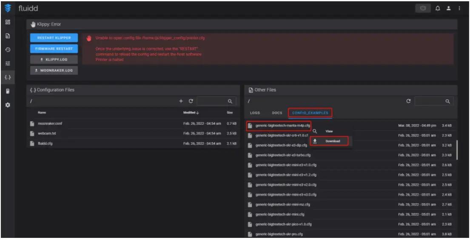Screen dimensions: 470x240
Task: Click the fluidd logo icon
Action: tap(8, 8)
